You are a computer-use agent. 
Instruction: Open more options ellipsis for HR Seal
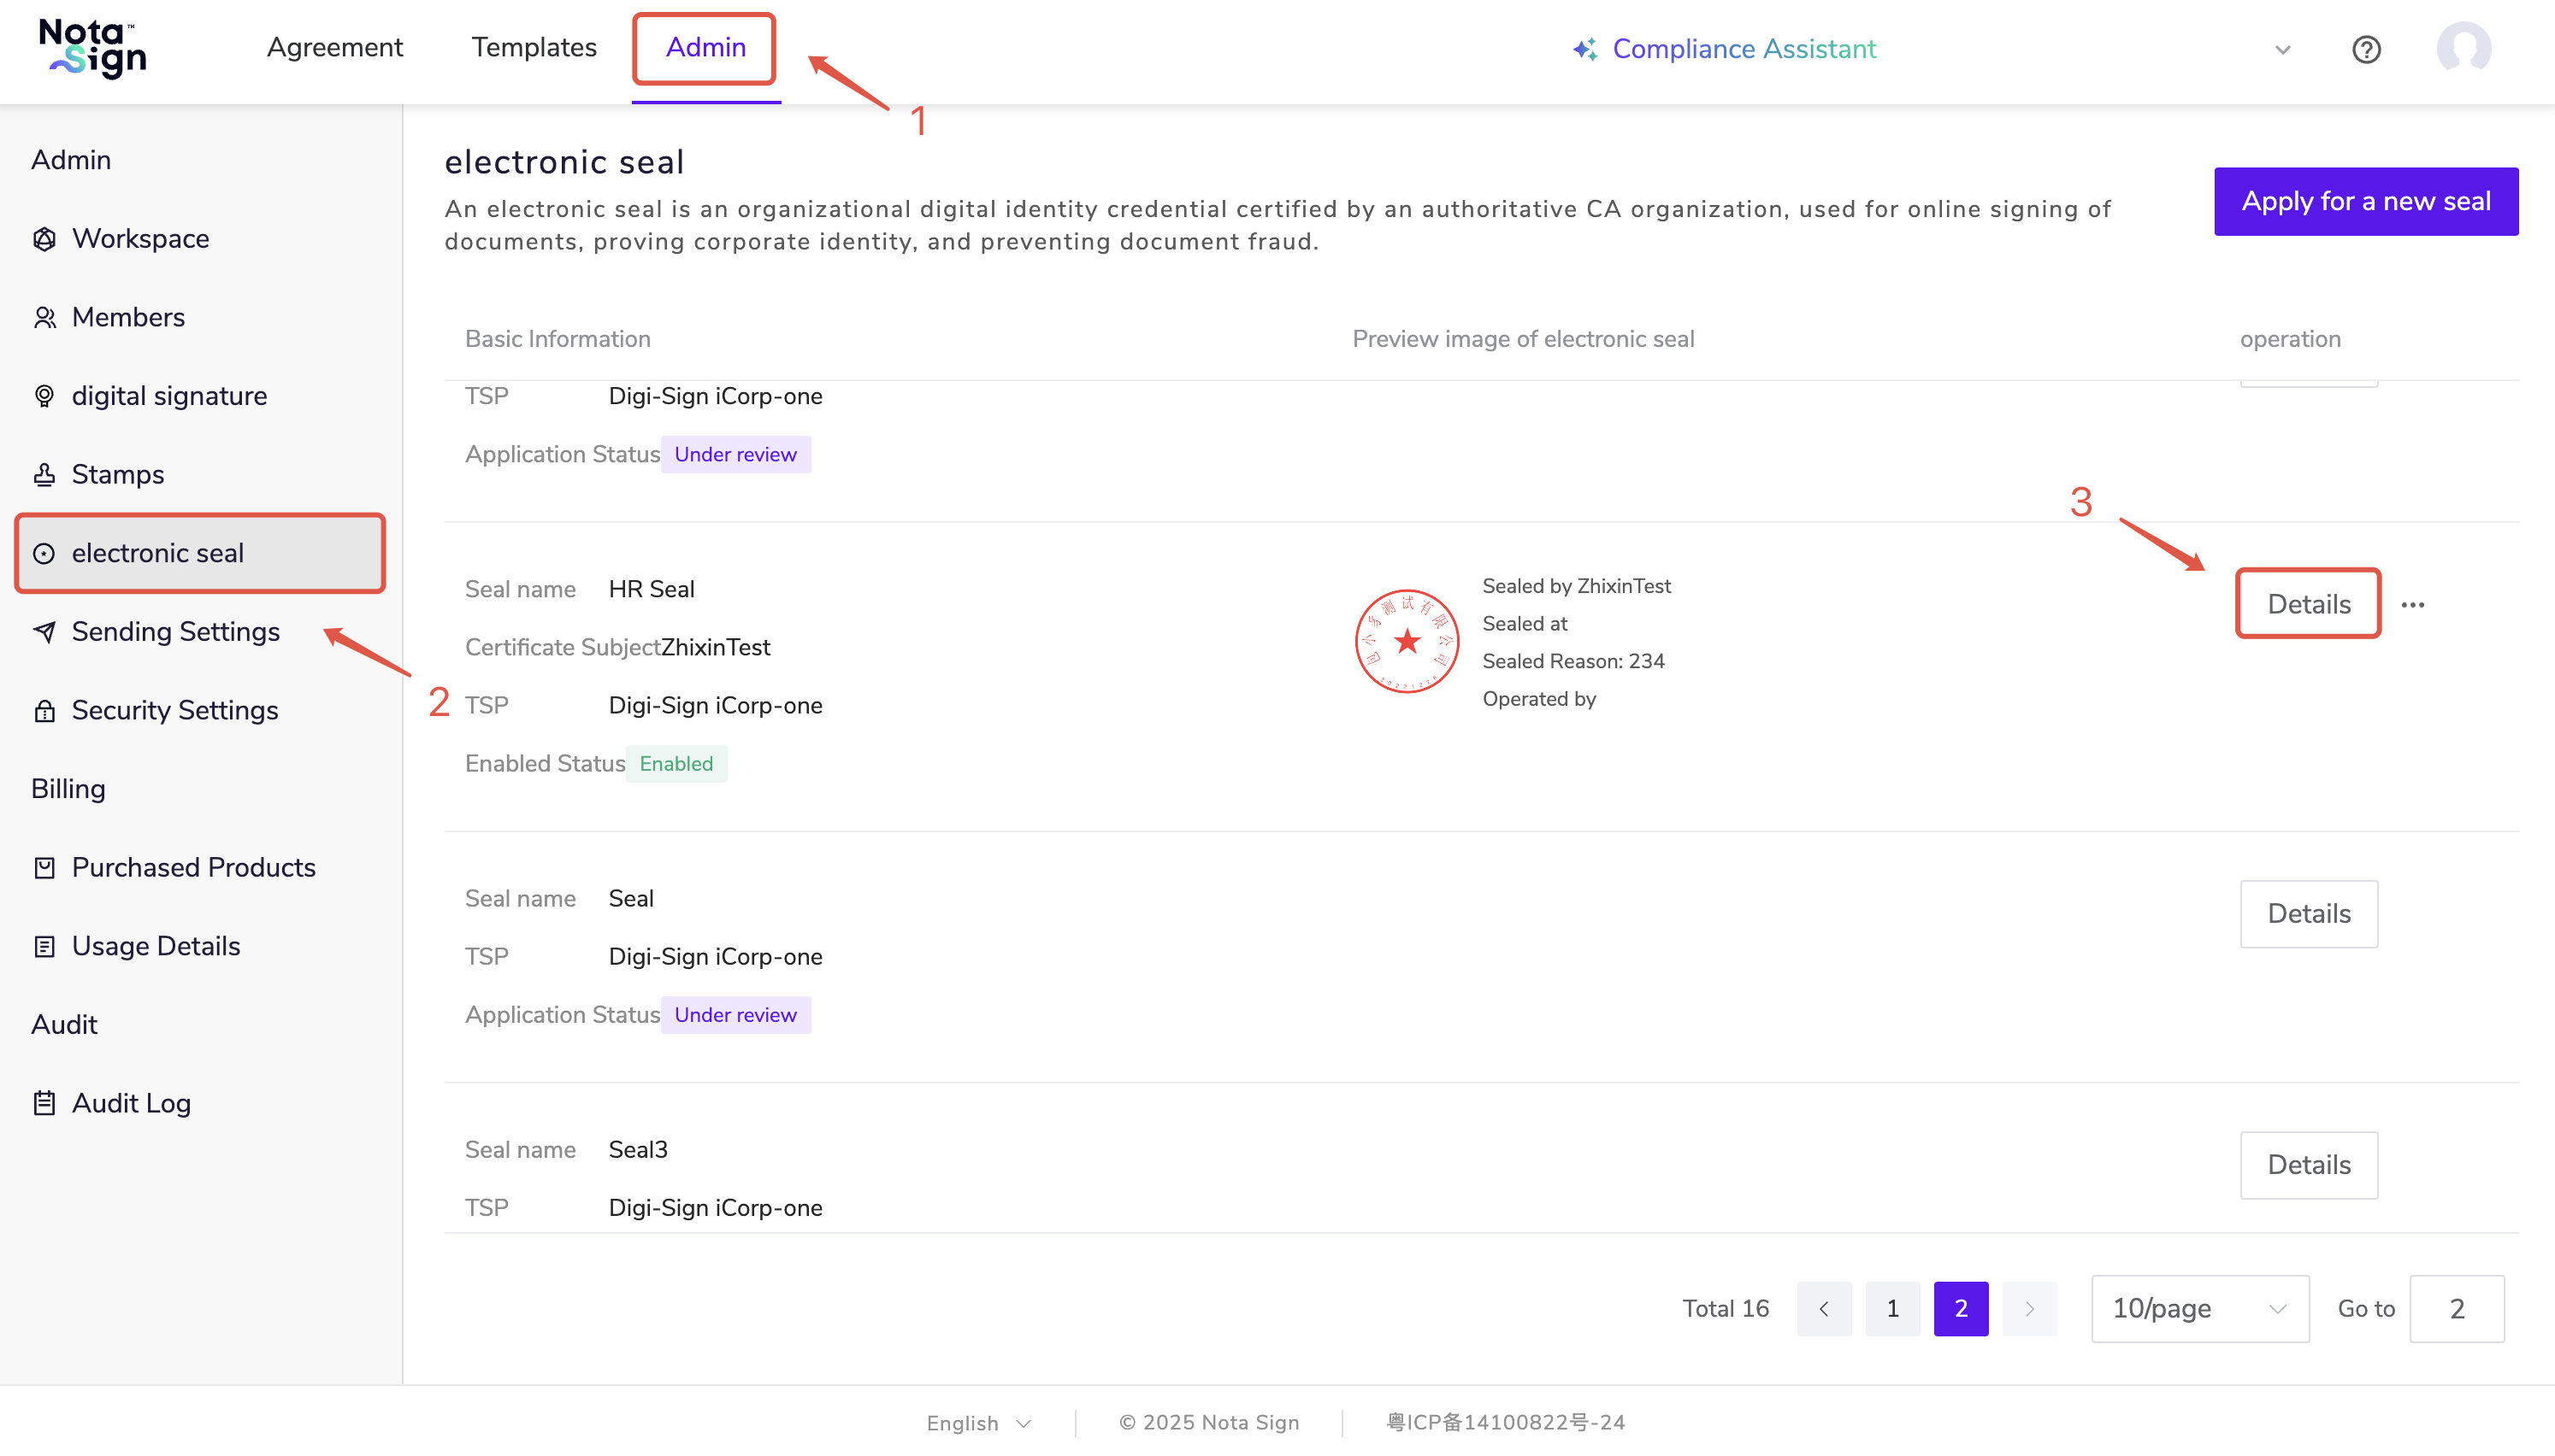click(2412, 605)
